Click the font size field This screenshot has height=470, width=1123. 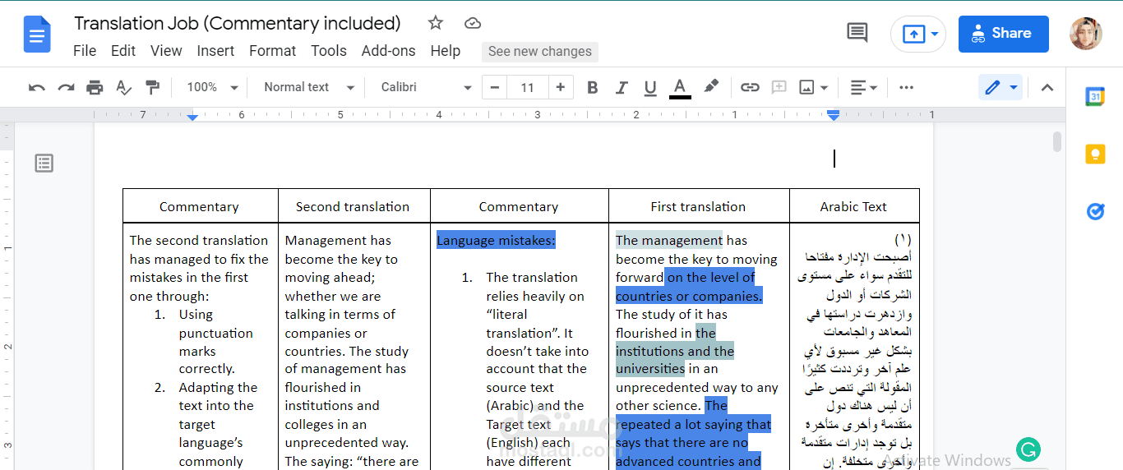tap(528, 87)
